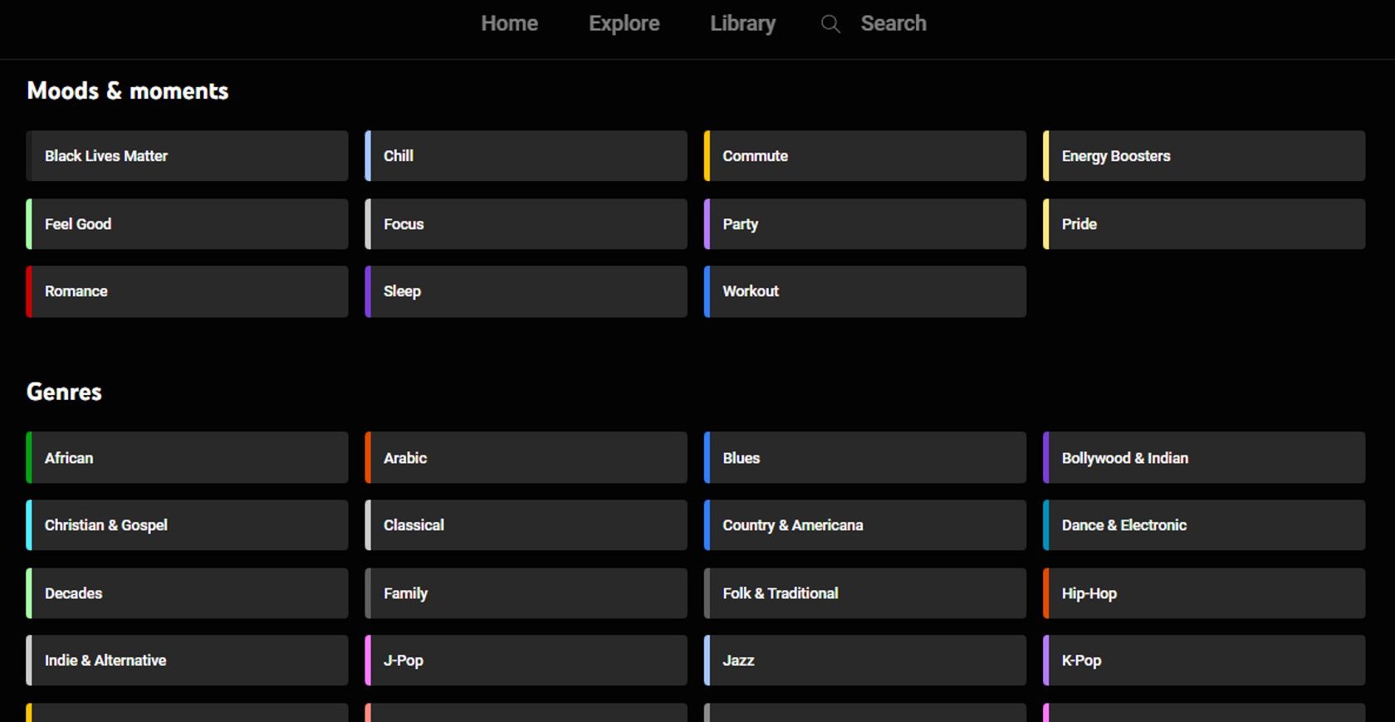1395x722 pixels.
Task: Select the Black Lives Matter tile
Action: pos(187,156)
